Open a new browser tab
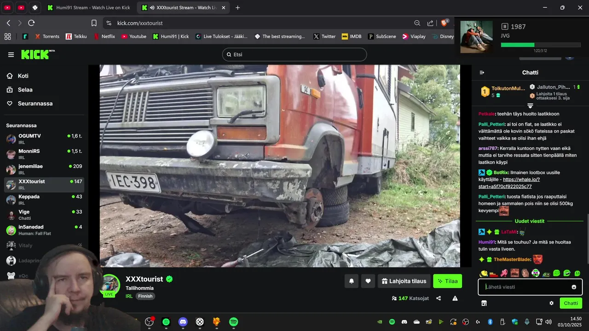589x331 pixels. (237, 8)
